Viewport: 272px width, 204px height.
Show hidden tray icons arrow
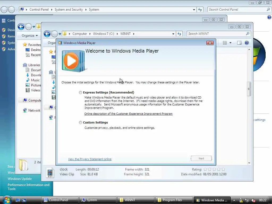(234, 200)
